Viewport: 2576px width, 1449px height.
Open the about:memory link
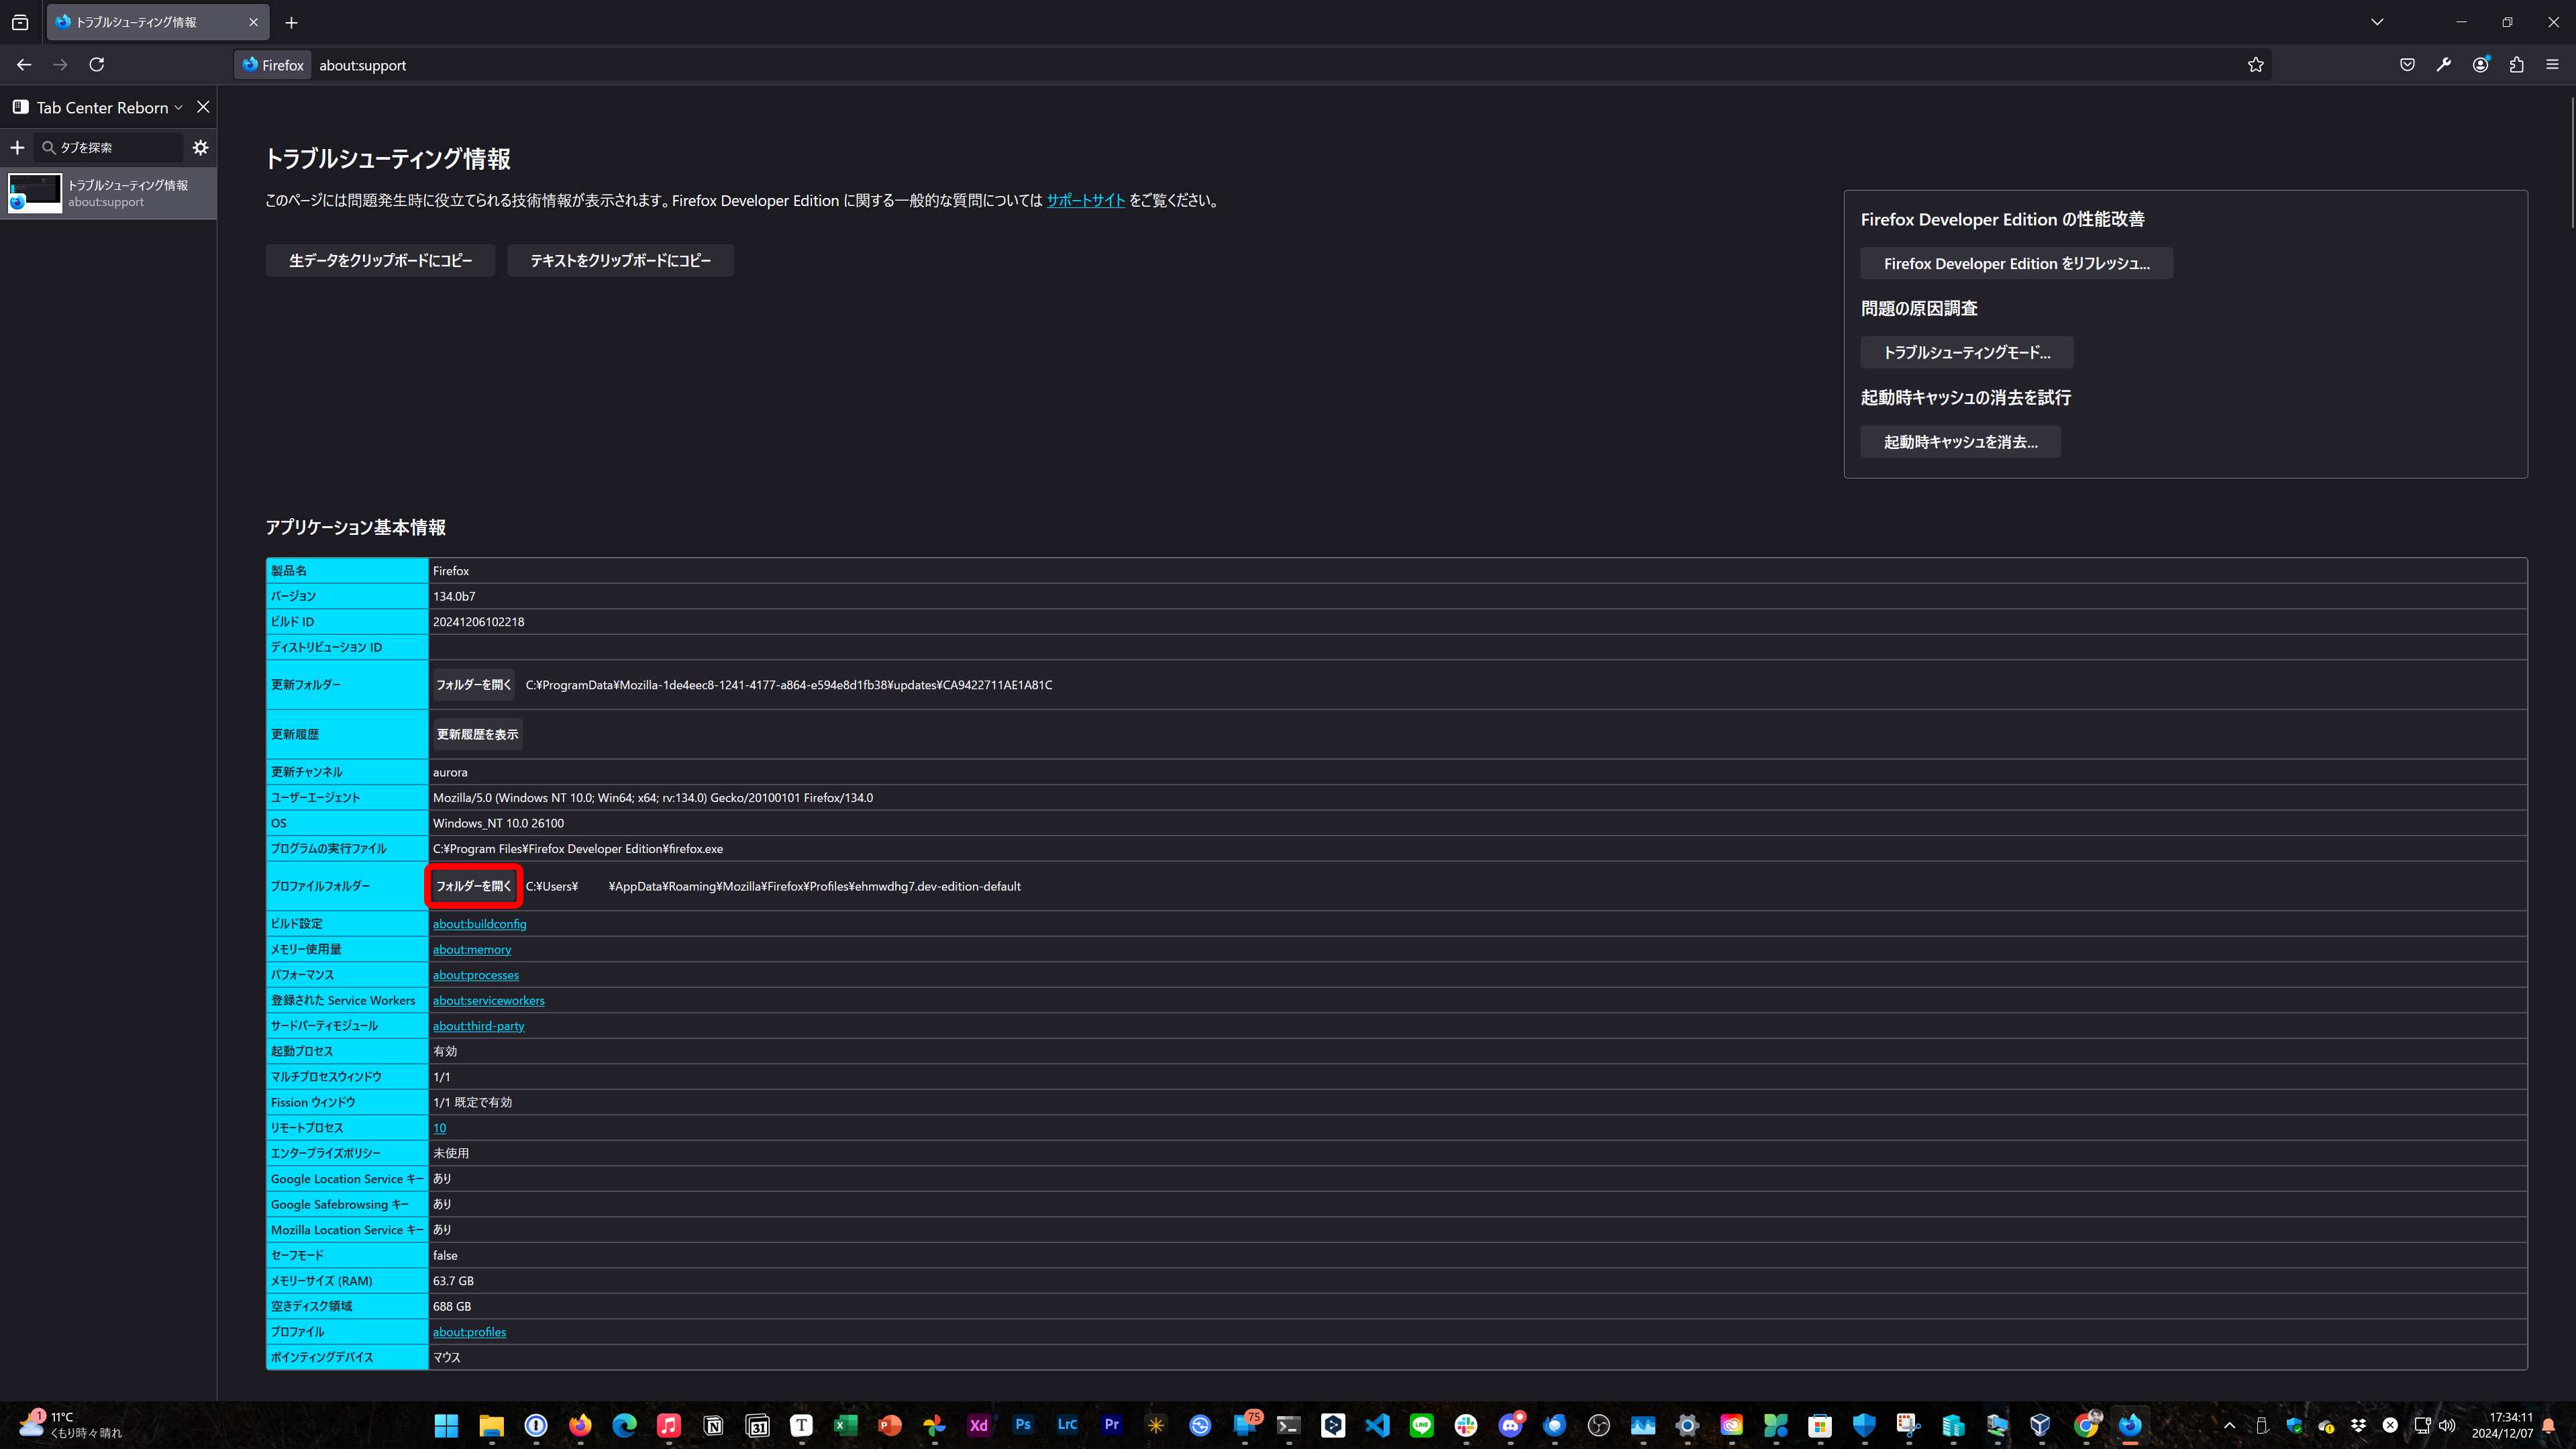pyautogui.click(x=472, y=949)
